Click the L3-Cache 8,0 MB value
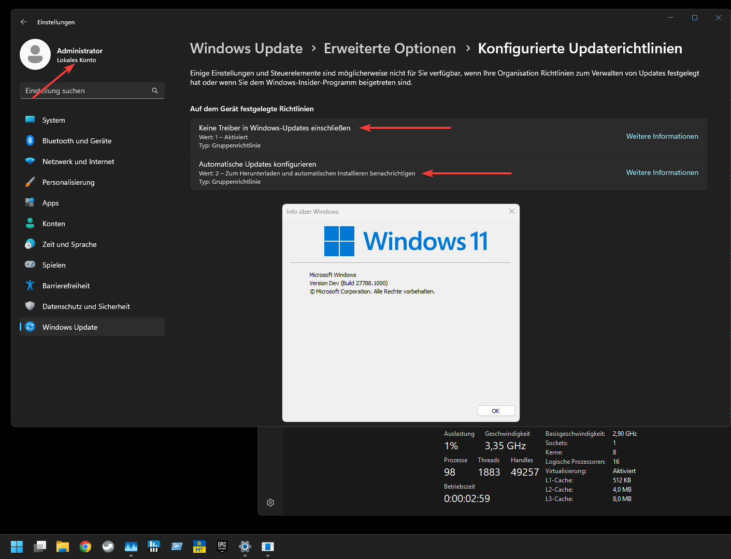Viewport: 731px width, 559px height. [622, 499]
